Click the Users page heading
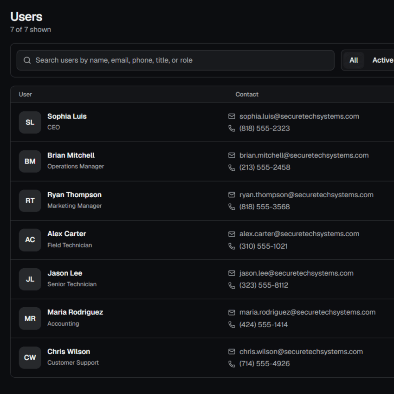This screenshot has width=394, height=394. pos(26,17)
